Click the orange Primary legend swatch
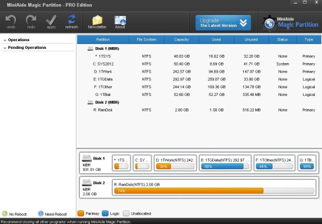Image resolution: width=322 pixels, height=224 pixels. pos(80,213)
